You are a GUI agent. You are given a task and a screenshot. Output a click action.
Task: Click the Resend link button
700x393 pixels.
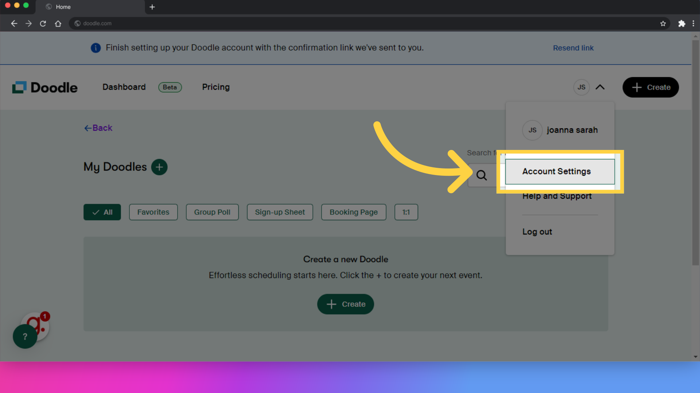coord(573,48)
